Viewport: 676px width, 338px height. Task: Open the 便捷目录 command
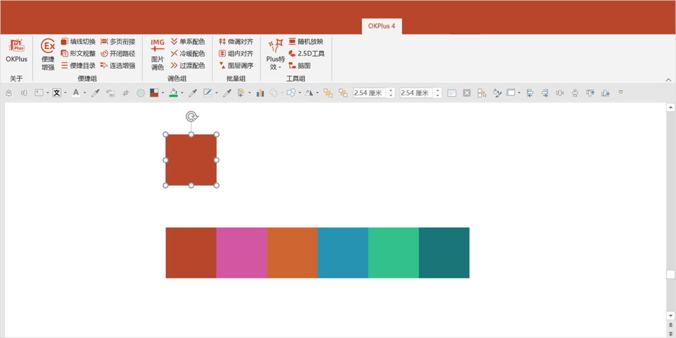coord(78,65)
